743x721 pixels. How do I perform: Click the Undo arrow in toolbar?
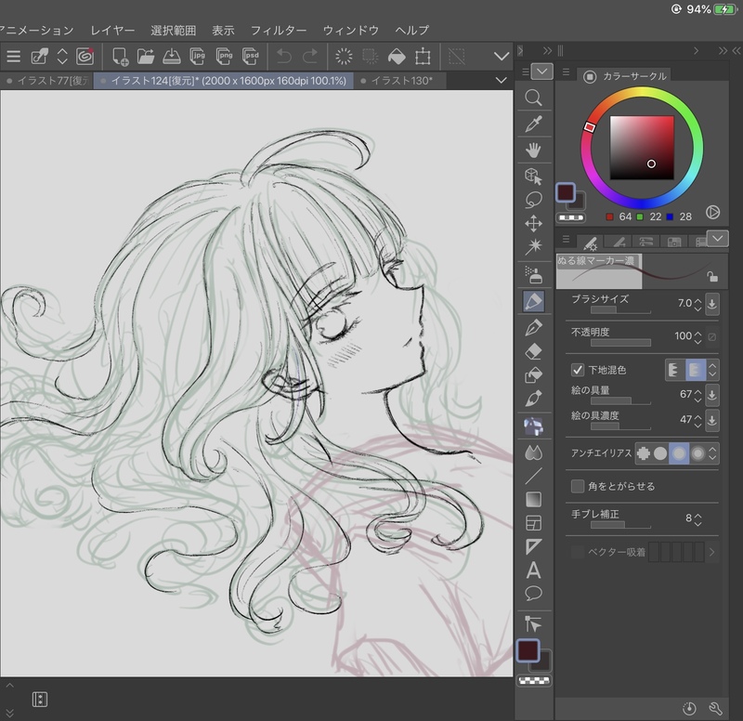click(x=284, y=56)
